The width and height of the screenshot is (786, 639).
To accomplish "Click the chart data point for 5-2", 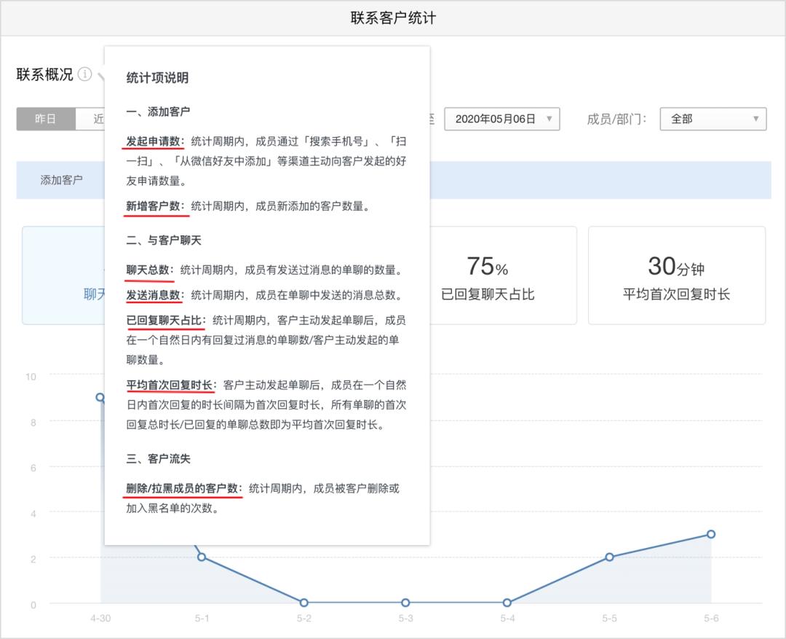I will point(303,603).
